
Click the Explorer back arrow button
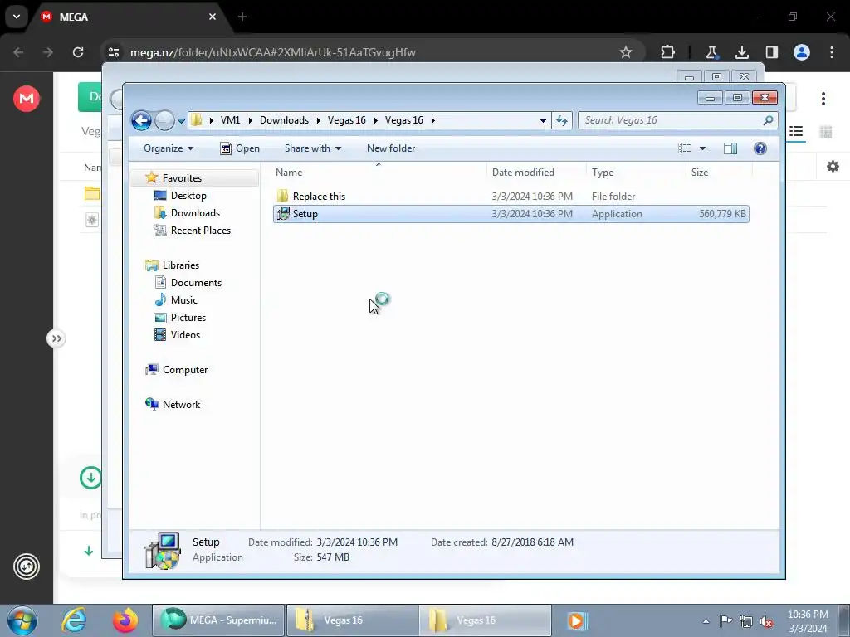(141, 120)
